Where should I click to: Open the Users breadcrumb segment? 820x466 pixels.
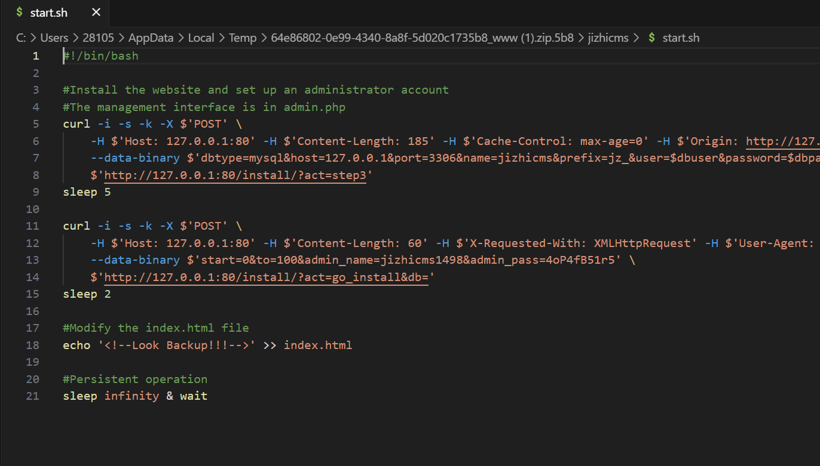[54, 38]
